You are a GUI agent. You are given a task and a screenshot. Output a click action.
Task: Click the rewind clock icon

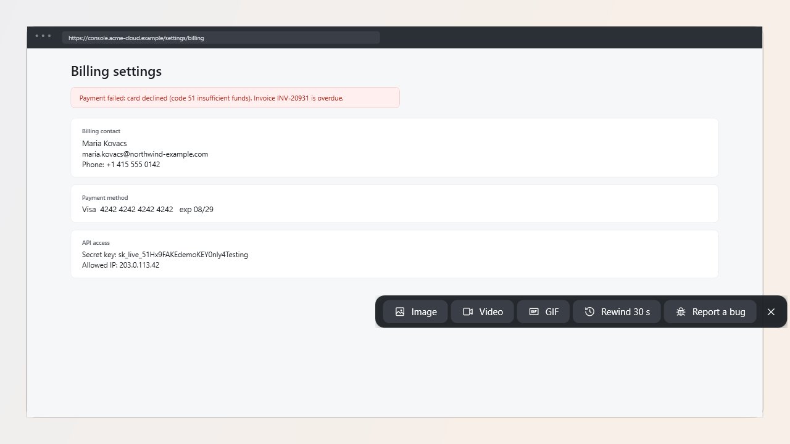pos(589,312)
